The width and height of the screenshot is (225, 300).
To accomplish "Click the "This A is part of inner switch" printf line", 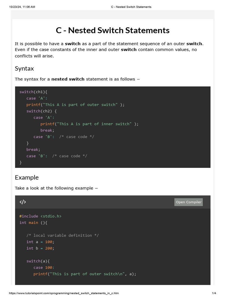I will [89, 124].
